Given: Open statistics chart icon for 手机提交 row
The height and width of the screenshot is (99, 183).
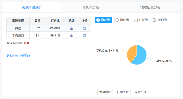Looking at the screenshot, I should pos(72,36).
